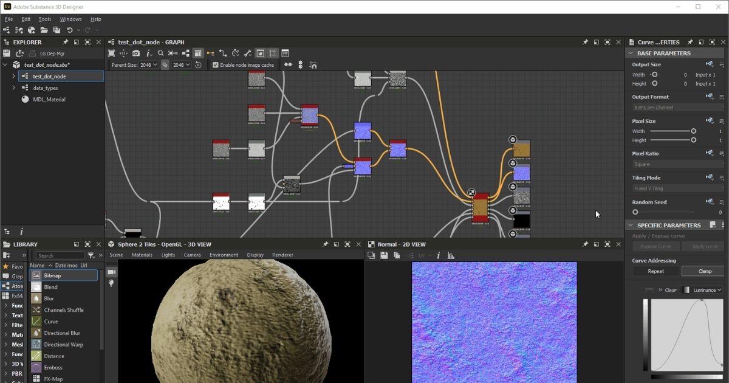729x383 pixels.
Task: Expand the data_types tree item
Action: (13, 88)
